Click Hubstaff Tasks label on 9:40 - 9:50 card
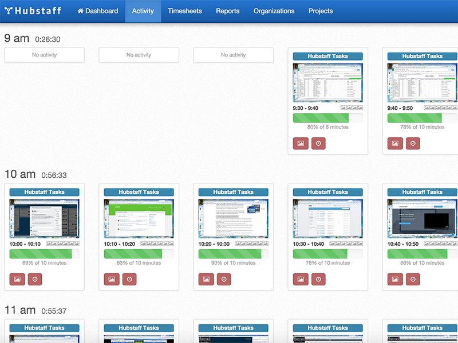This screenshot has height=343, width=458. pos(423,56)
